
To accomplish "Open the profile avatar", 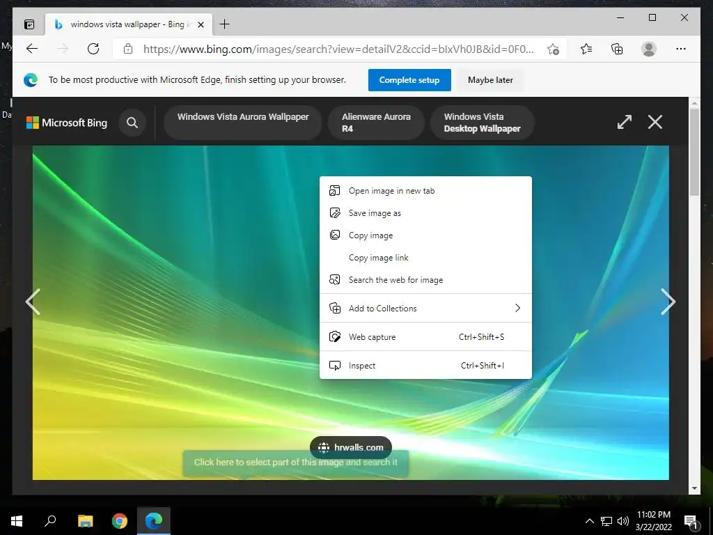I will click(x=649, y=49).
